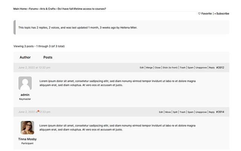The image size is (241, 151).
Task: Split the topic at post #3914
Action: [x=175, y=112]
